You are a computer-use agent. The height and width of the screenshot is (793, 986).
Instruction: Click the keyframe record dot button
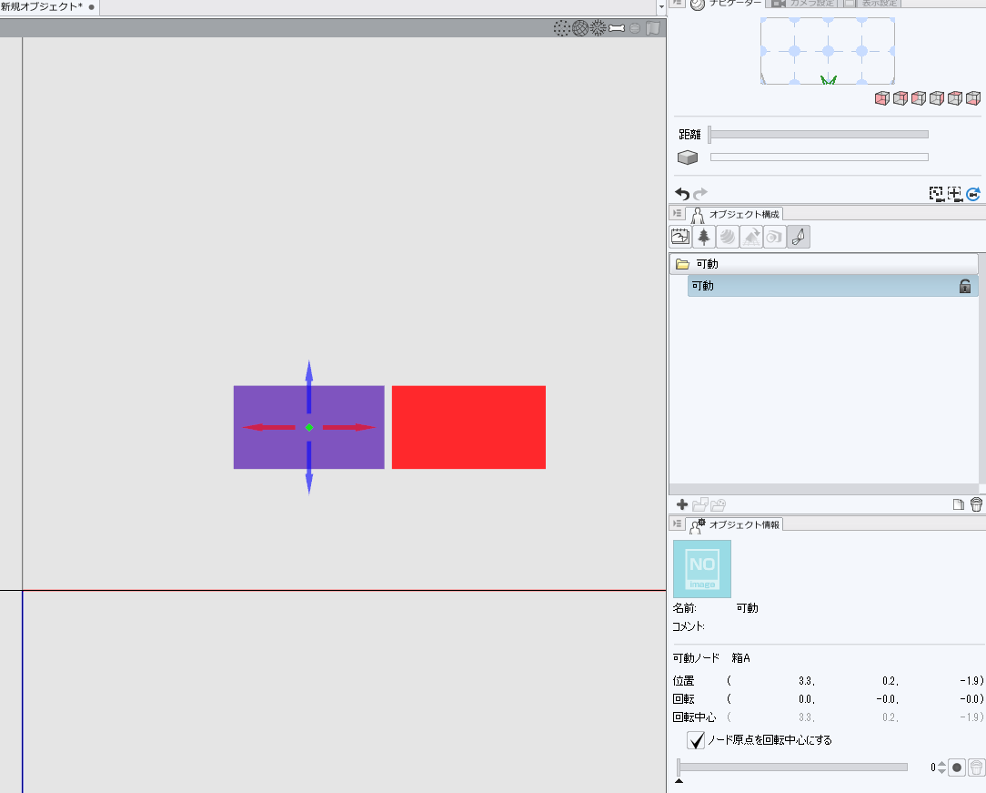(957, 768)
